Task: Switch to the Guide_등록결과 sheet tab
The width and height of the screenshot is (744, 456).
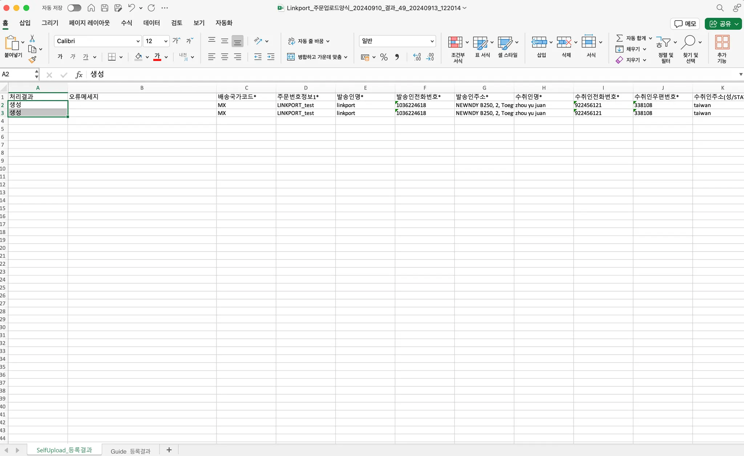Action: (130, 451)
